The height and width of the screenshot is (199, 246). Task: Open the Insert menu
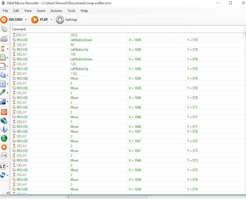41,11
